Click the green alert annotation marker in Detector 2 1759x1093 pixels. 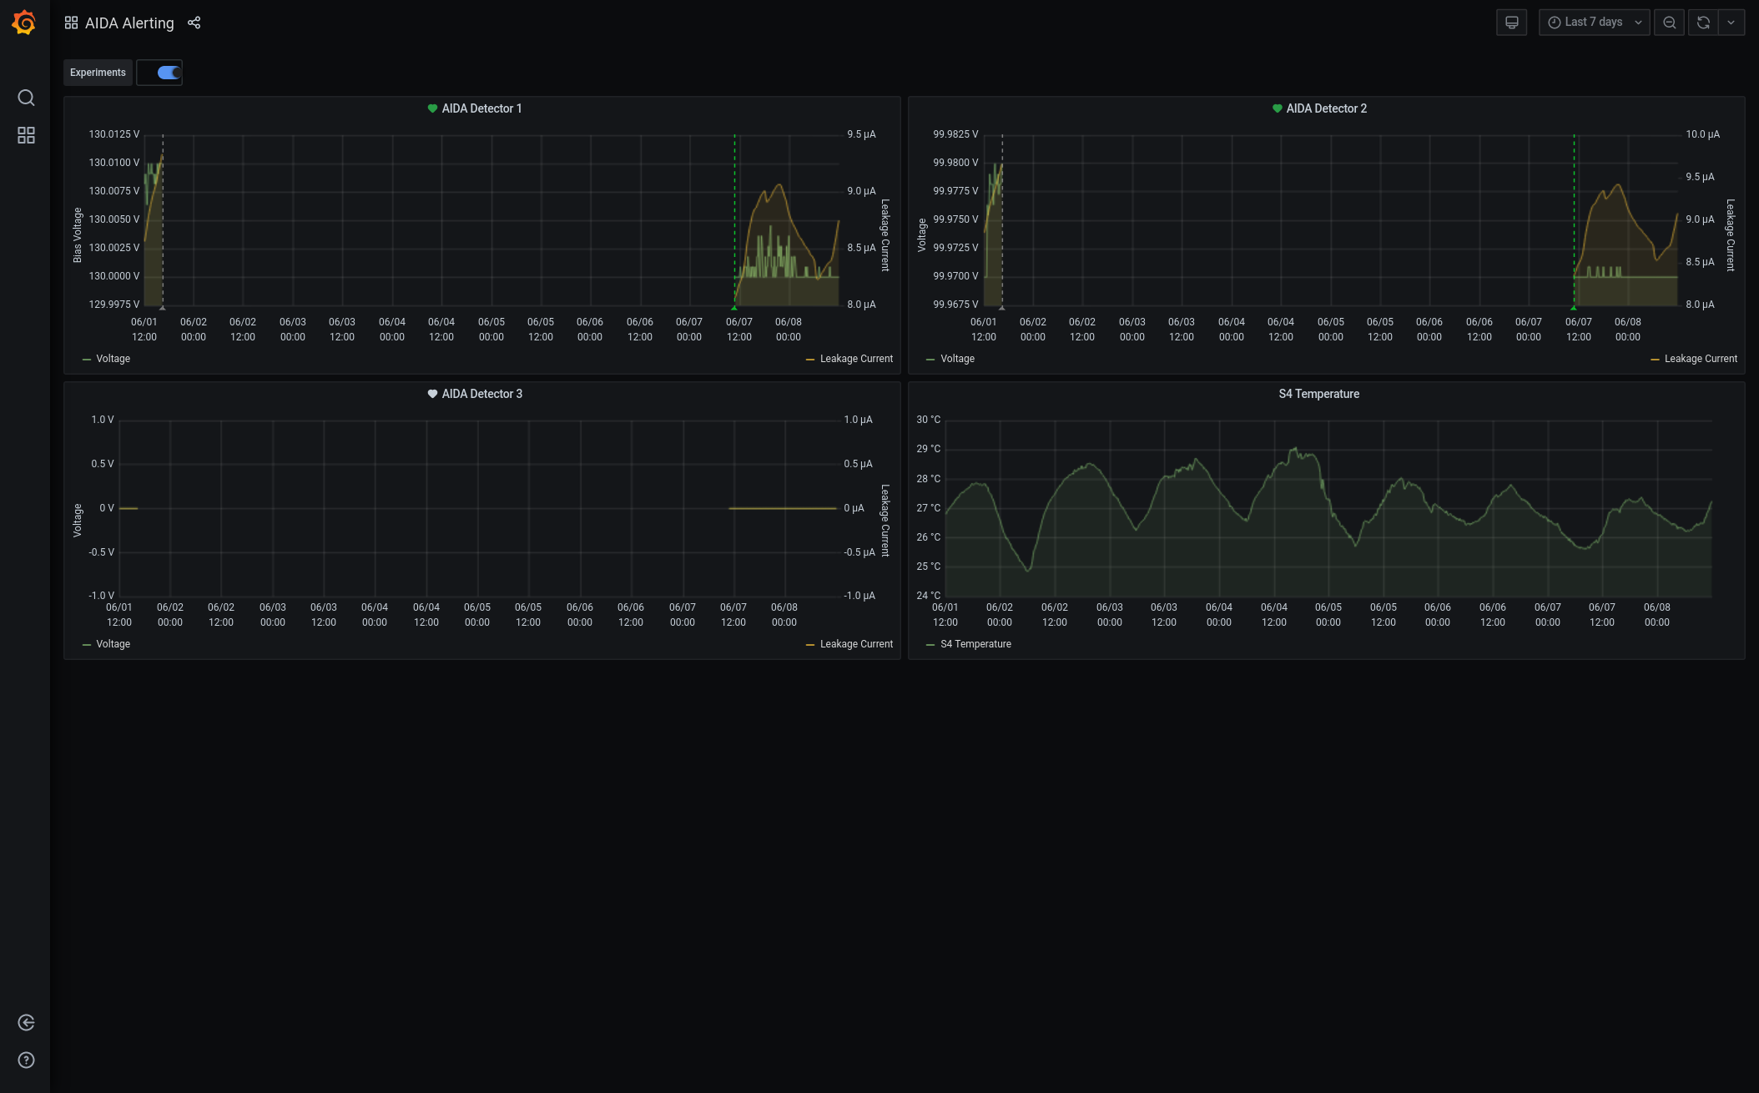1574,308
